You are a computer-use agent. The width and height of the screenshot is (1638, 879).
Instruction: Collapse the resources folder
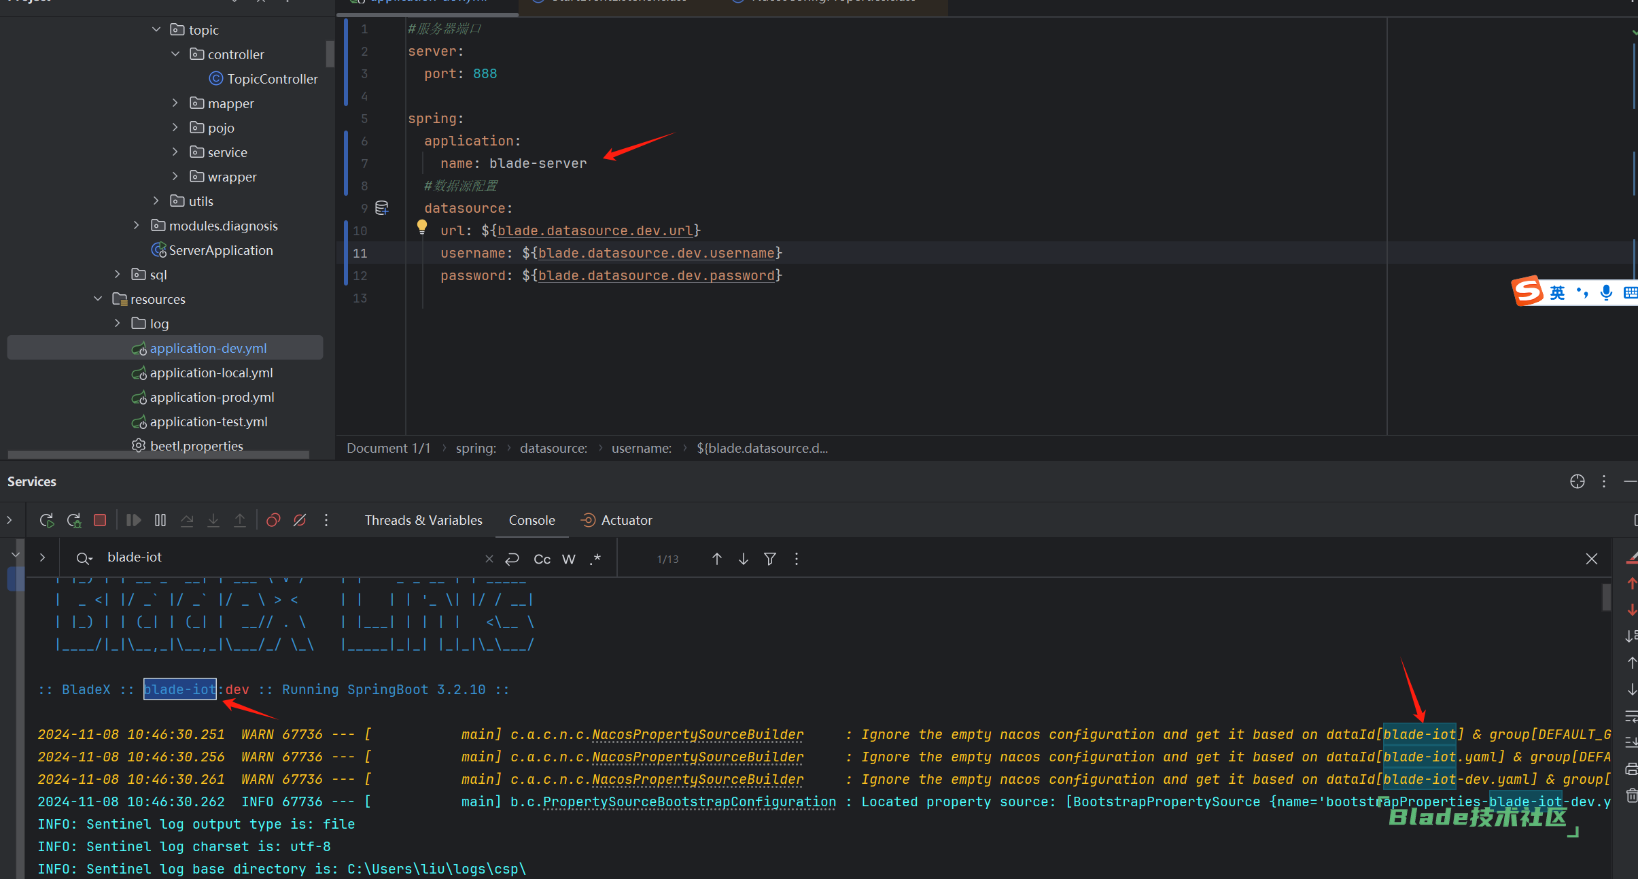(98, 298)
